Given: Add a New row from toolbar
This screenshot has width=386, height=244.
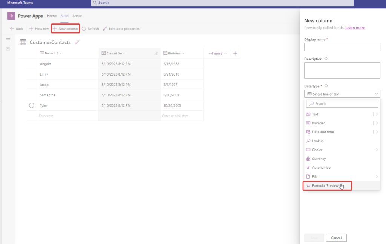Looking at the screenshot, I should (39, 29).
